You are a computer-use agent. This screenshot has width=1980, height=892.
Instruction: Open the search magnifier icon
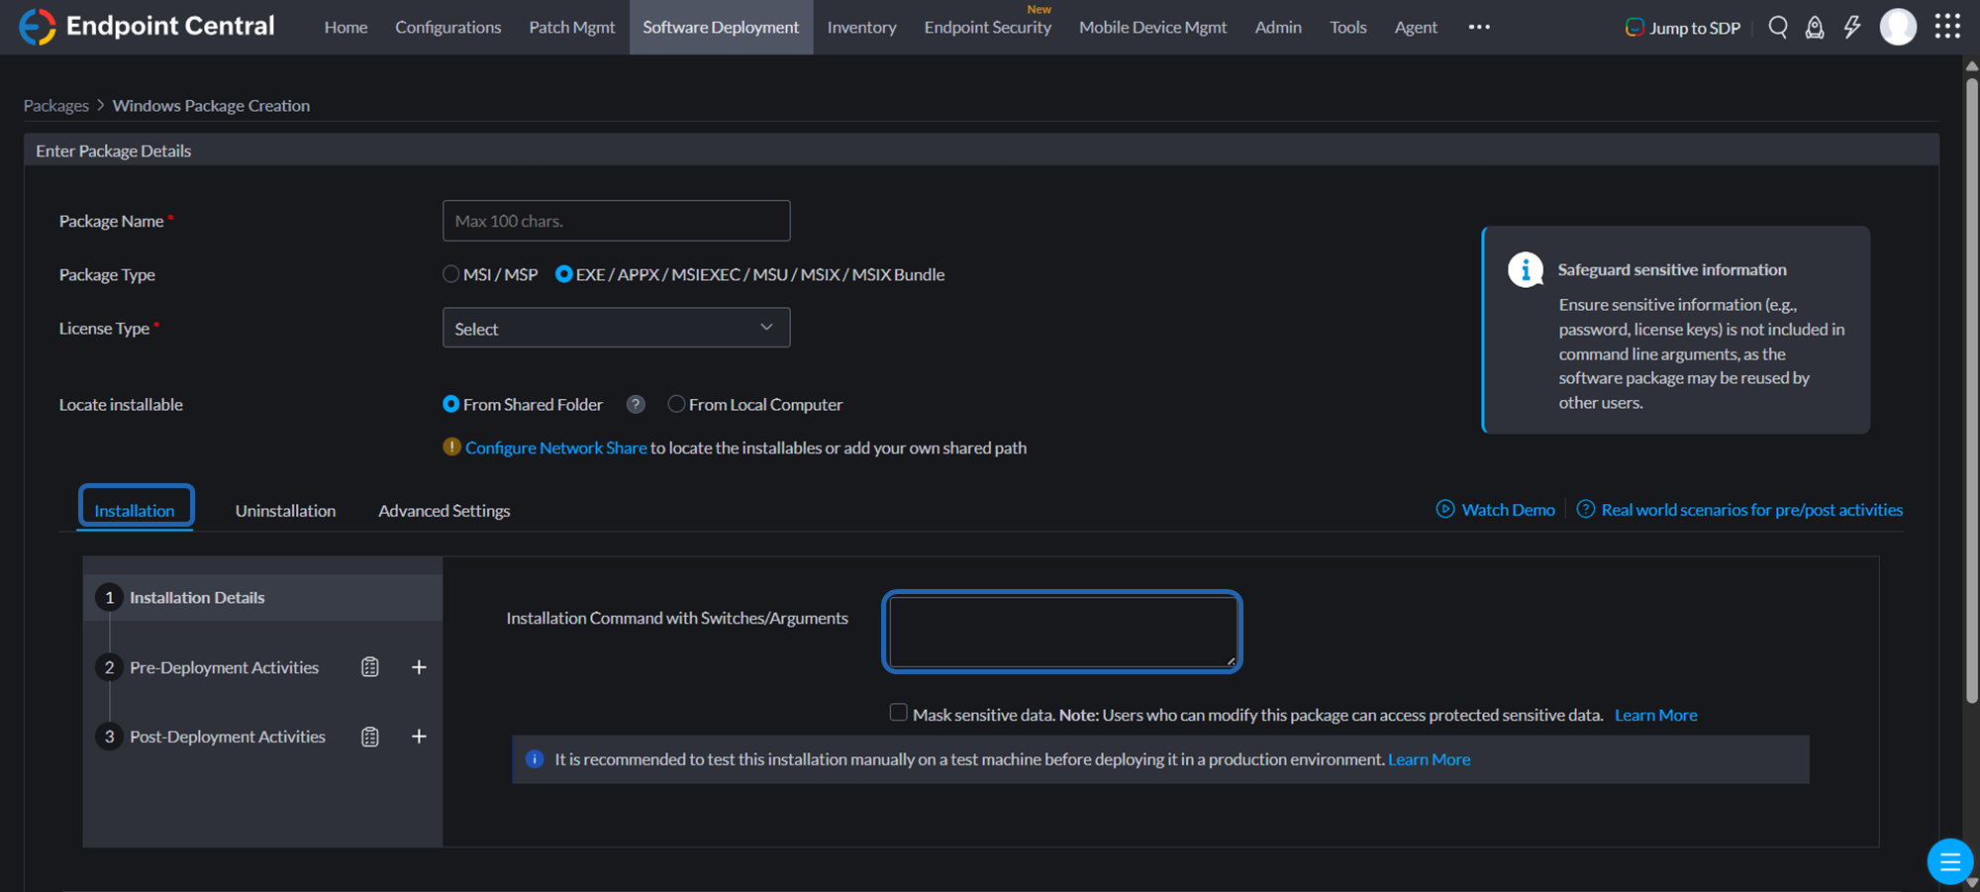pyautogui.click(x=1778, y=27)
